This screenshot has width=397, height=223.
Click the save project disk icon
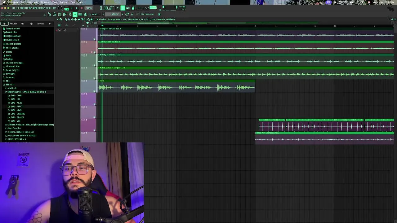tap(133, 8)
